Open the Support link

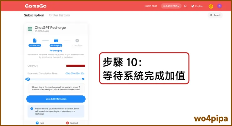tap(72, 123)
